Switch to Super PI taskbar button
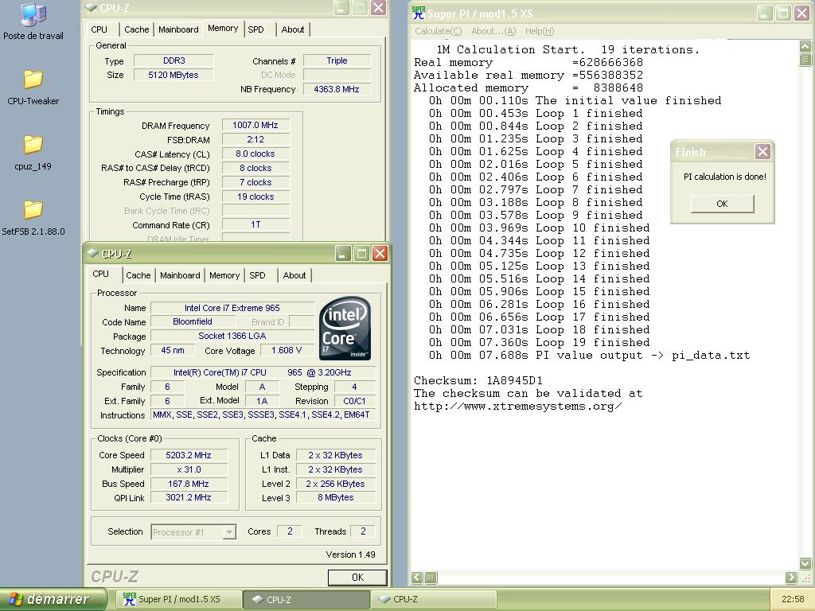 pyautogui.click(x=178, y=599)
